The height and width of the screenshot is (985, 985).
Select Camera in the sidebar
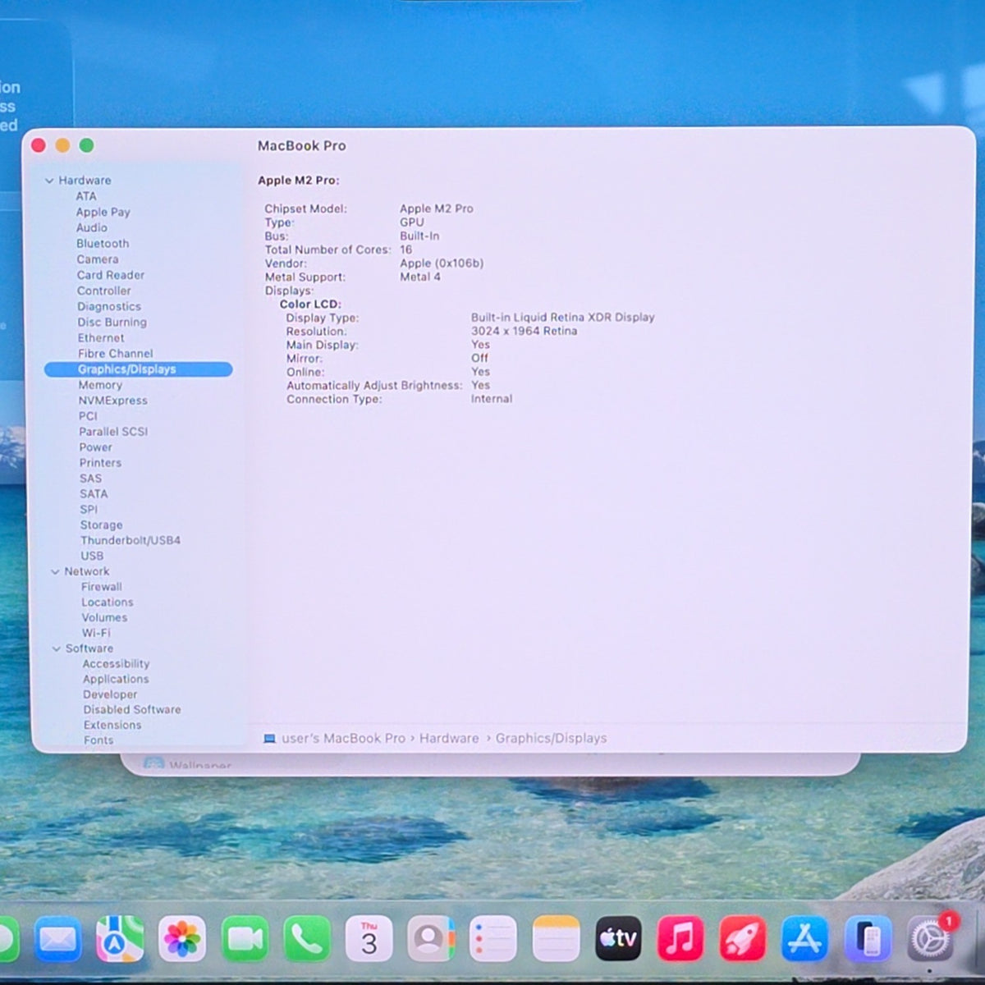[x=98, y=259]
